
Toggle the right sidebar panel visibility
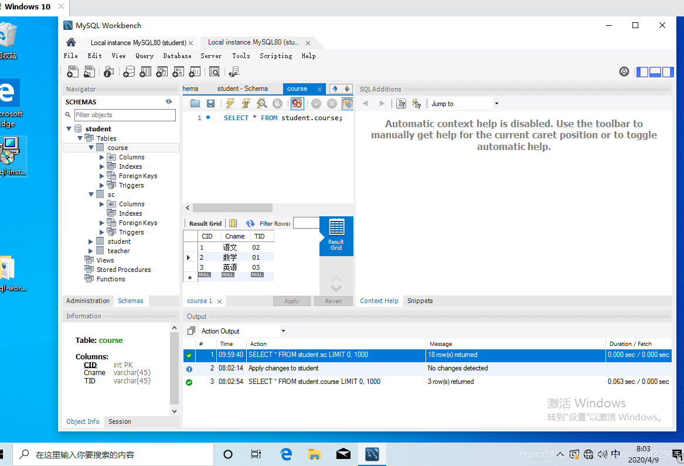pyautogui.click(x=668, y=72)
